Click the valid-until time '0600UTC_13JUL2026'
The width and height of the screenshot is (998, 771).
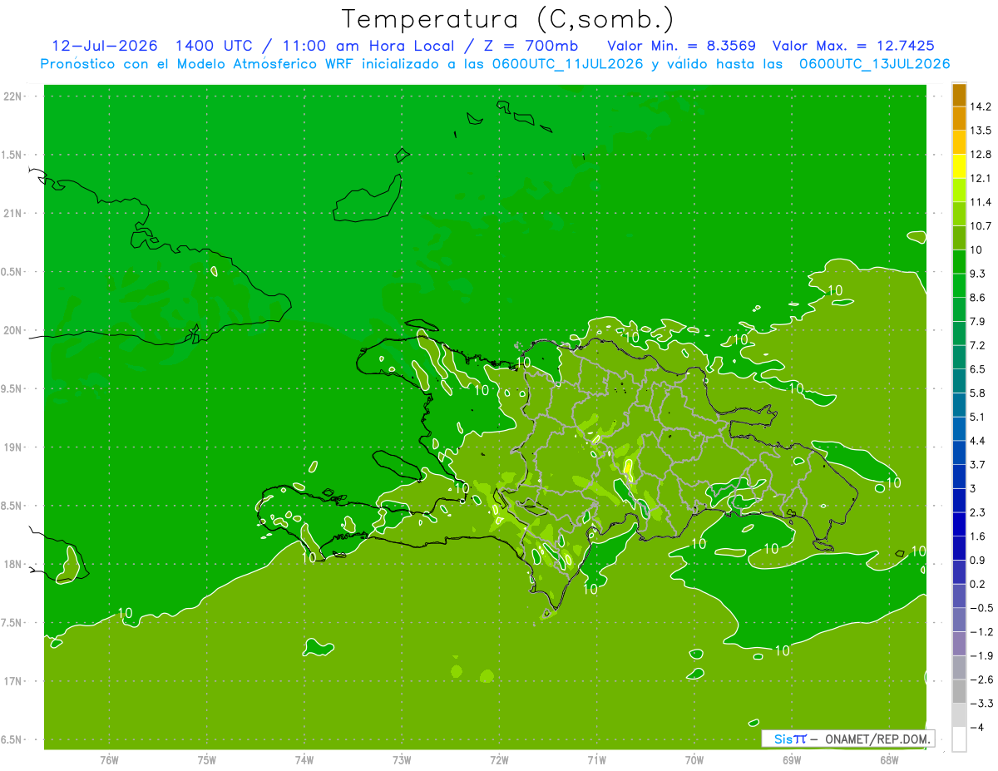click(875, 64)
